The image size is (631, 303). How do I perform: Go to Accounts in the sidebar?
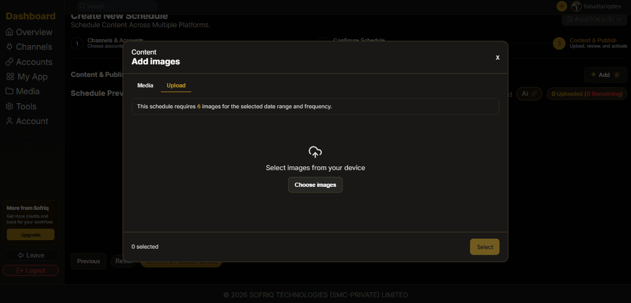pyautogui.click(x=29, y=62)
